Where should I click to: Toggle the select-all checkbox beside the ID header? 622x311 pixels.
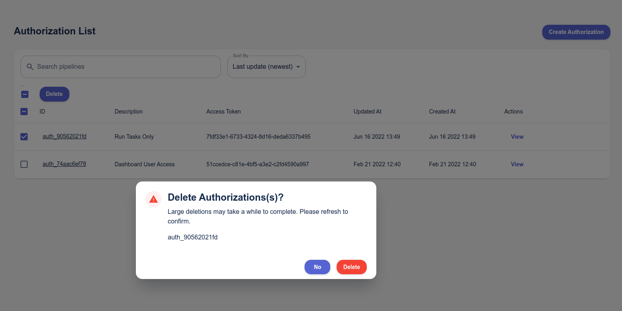click(24, 112)
